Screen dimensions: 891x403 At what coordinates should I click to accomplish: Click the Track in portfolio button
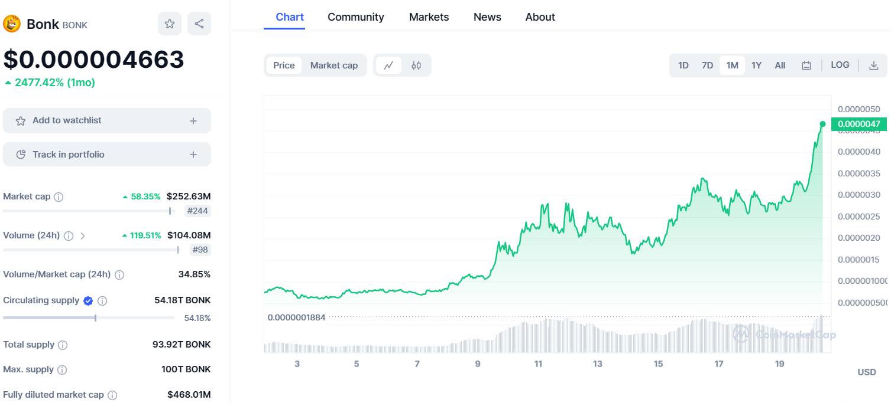point(107,155)
